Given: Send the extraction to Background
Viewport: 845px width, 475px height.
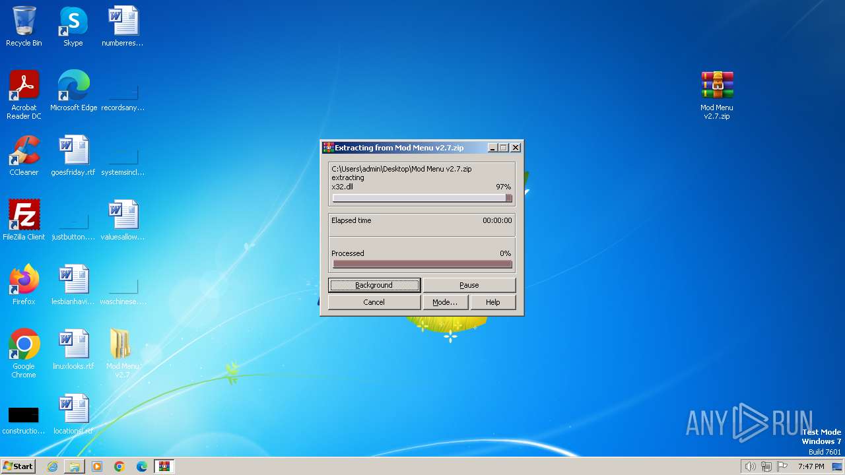Looking at the screenshot, I should tap(374, 285).
